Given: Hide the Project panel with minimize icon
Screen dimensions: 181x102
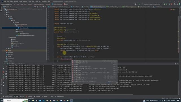Looking at the screenshot, I should pos(46,7).
